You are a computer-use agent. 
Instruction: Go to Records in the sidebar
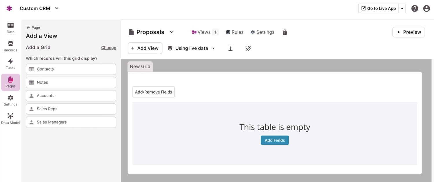coord(10,46)
